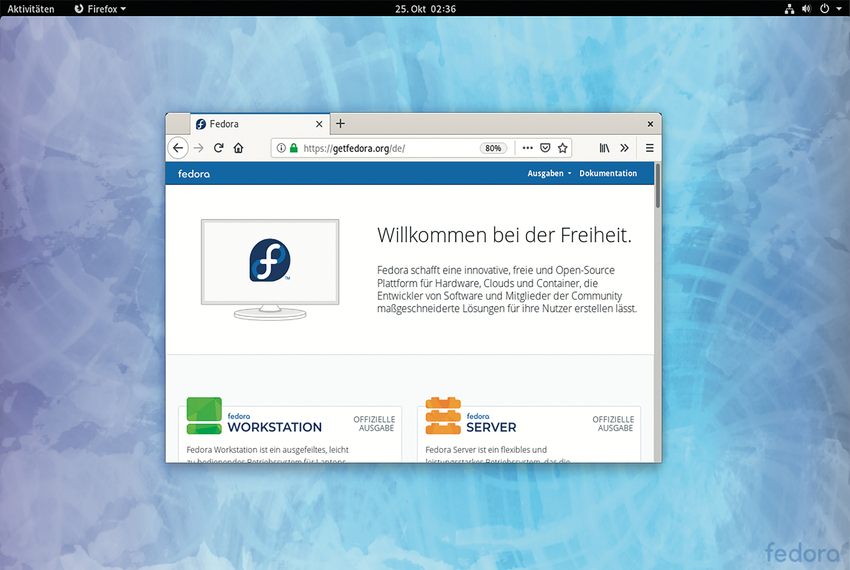The image size is (850, 570).
Task: Go to Firefox home page icon
Action: pos(238,148)
